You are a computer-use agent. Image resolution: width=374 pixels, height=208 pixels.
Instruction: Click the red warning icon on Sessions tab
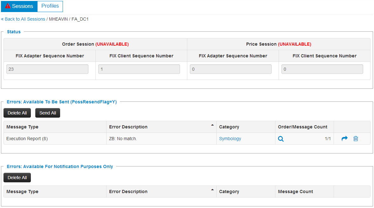point(8,6)
